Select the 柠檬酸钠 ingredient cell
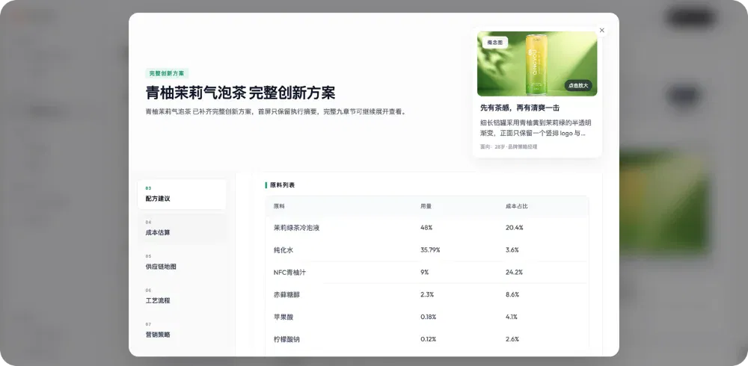 286,339
